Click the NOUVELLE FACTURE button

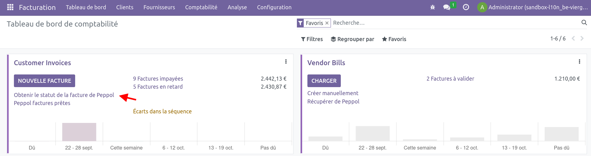(45, 81)
